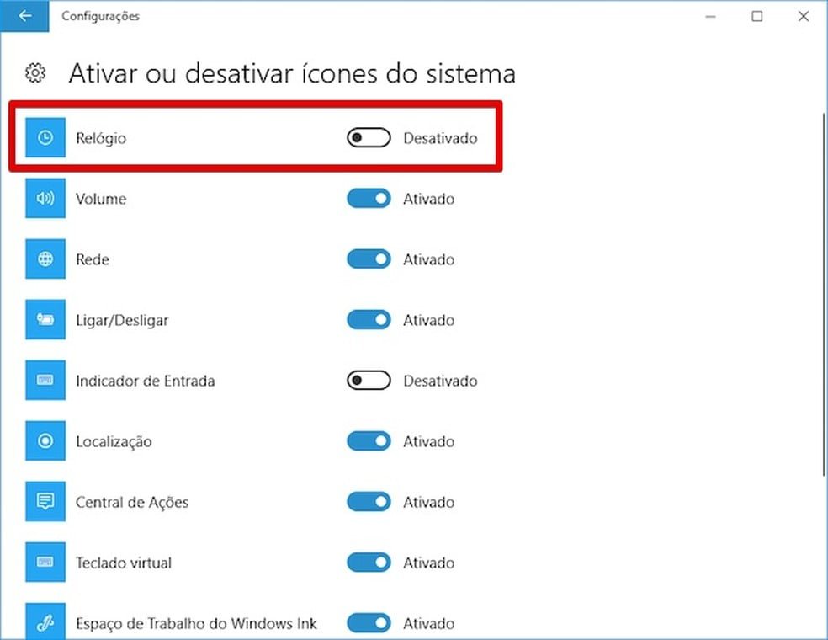Click the Rede globe icon
Image resolution: width=828 pixels, height=640 pixels.
coord(45,259)
